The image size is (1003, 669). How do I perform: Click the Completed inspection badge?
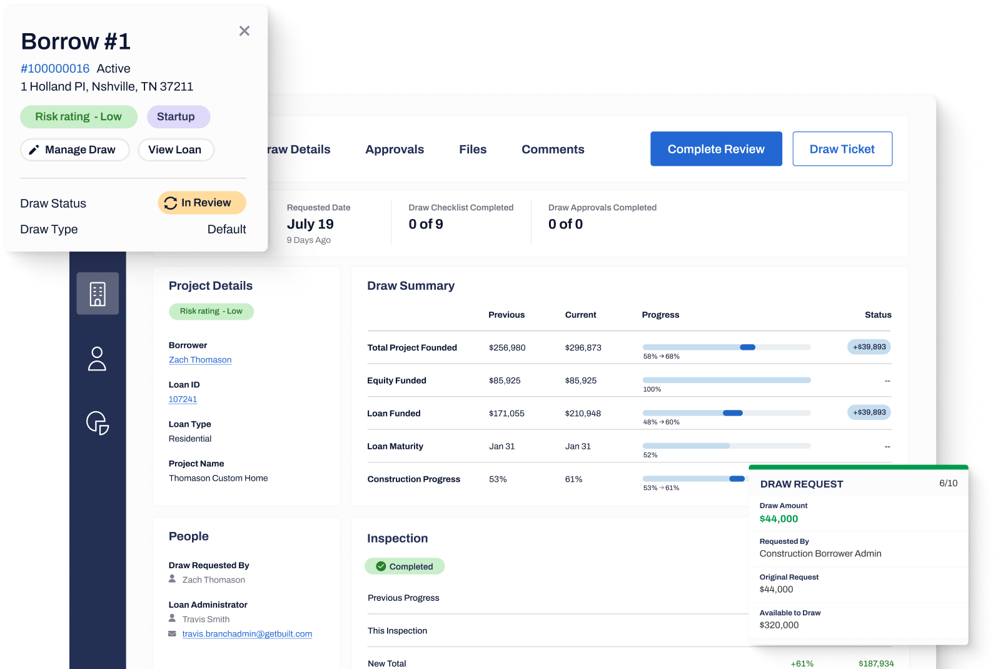click(405, 566)
